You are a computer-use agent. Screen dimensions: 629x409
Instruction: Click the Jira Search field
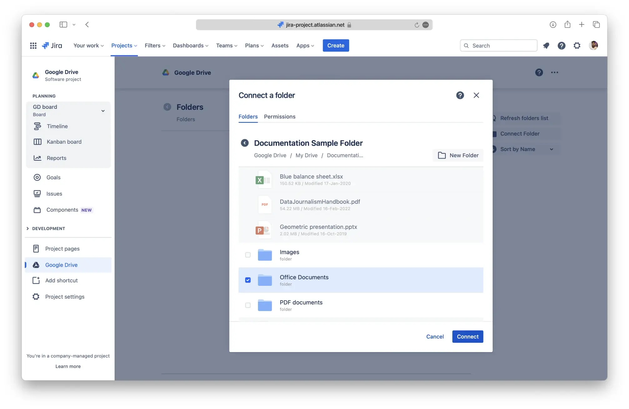(498, 46)
